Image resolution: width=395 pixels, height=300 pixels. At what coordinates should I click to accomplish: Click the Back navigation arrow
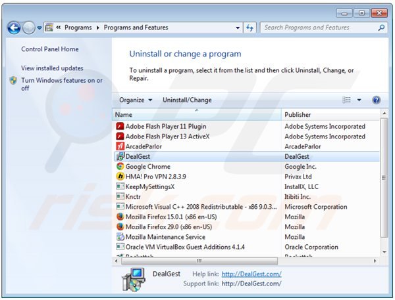click(x=14, y=28)
